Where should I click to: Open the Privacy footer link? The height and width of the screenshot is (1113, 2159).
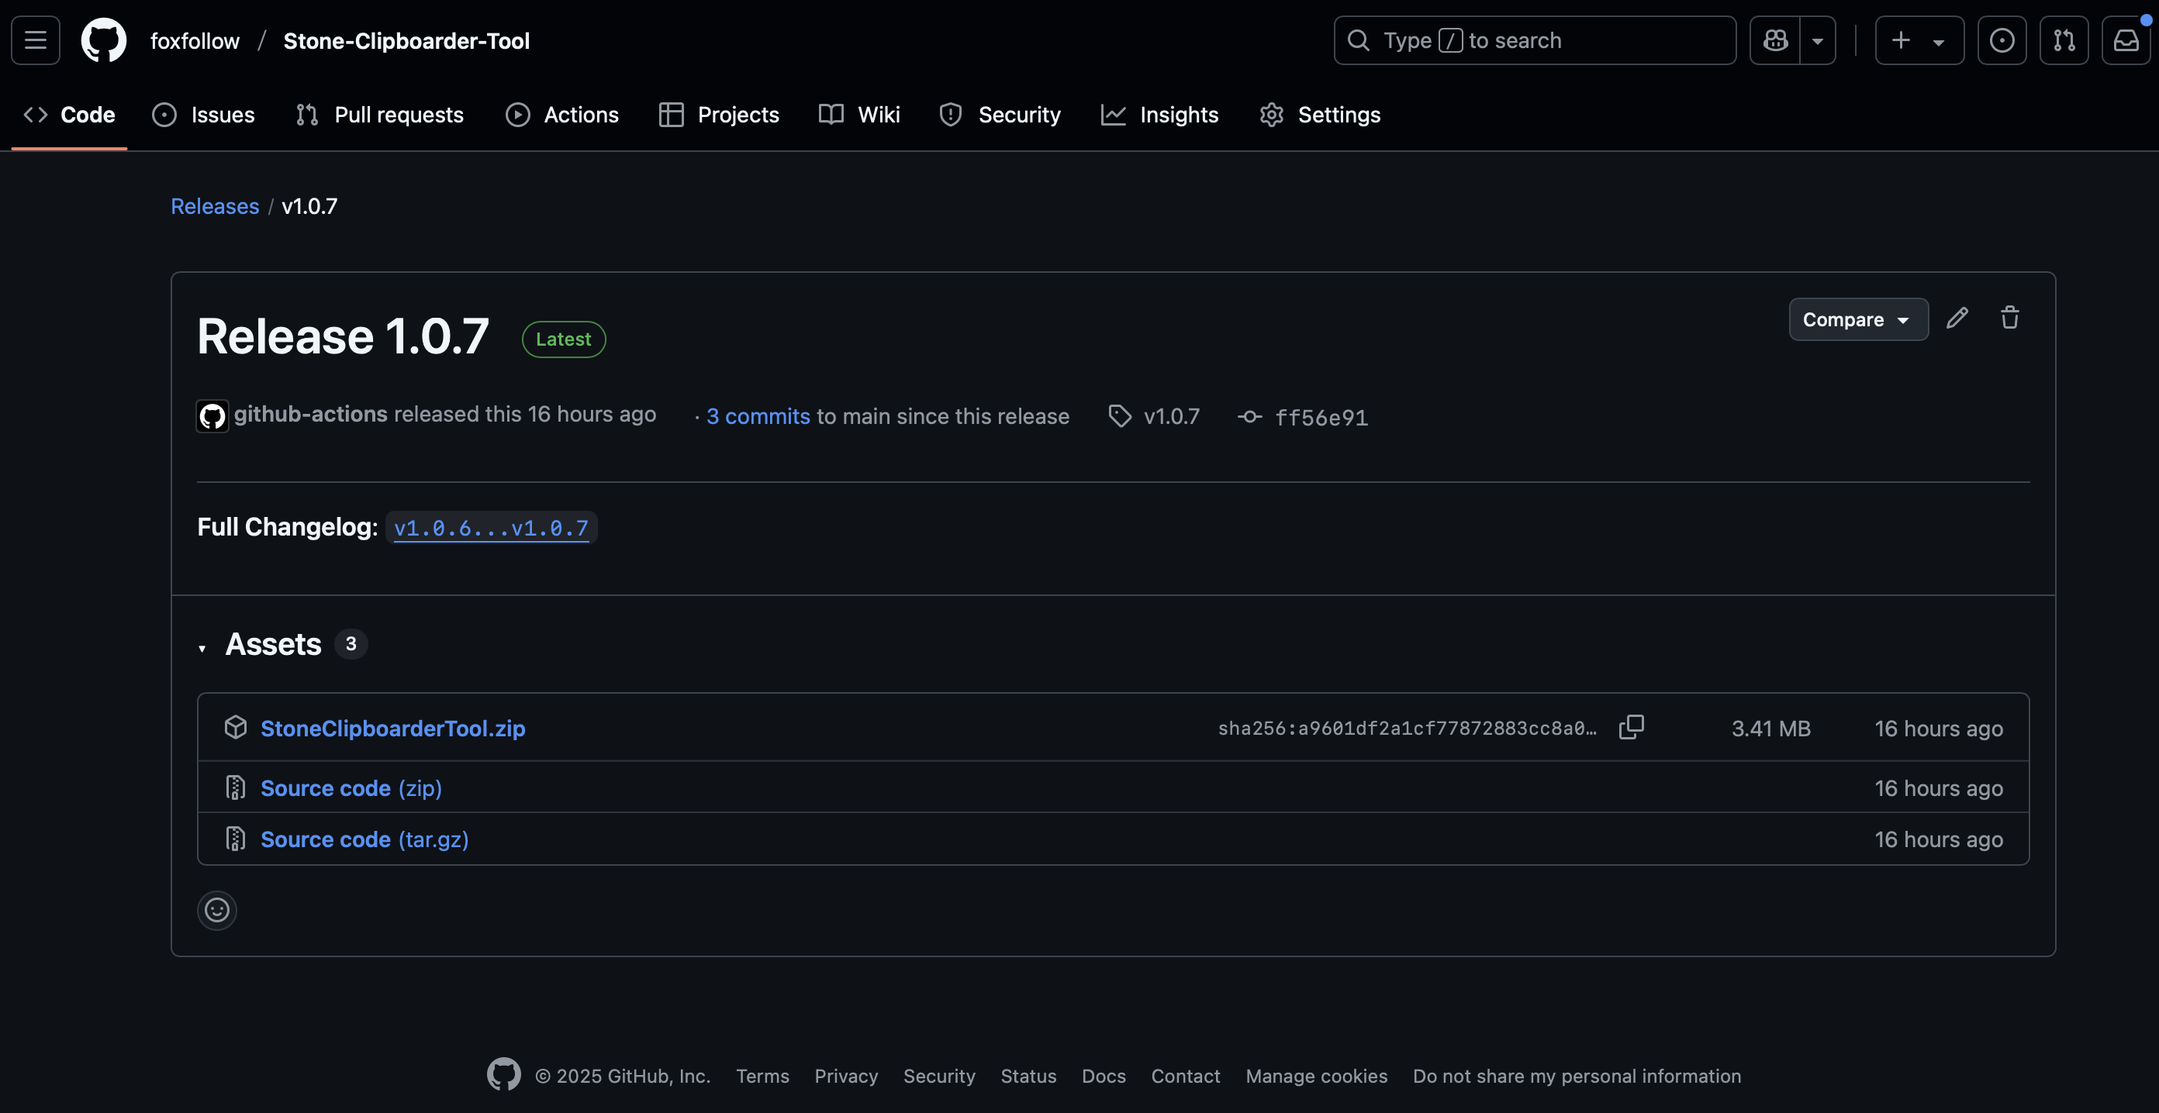847,1076
